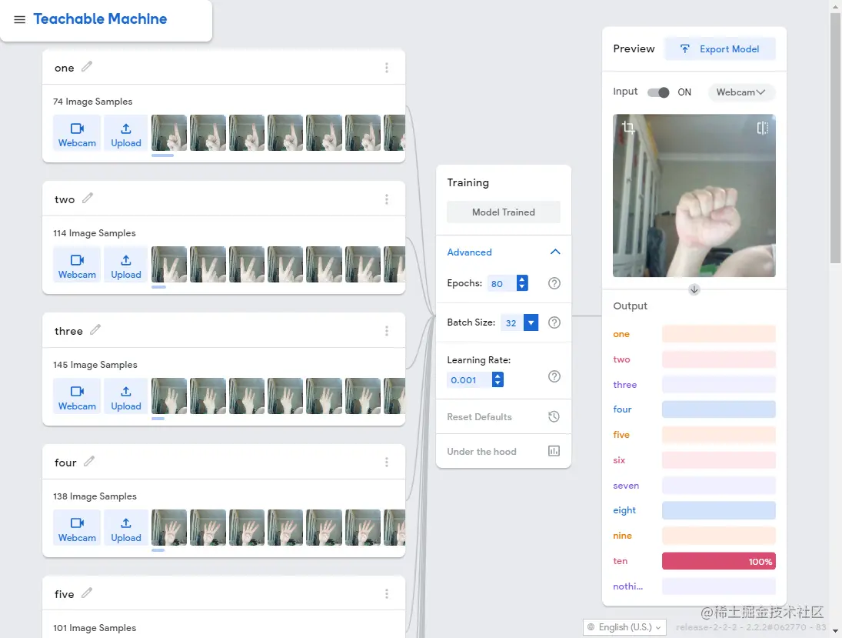This screenshot has width=842, height=638.
Task: Click the Epochs value field
Action: pyautogui.click(x=501, y=283)
